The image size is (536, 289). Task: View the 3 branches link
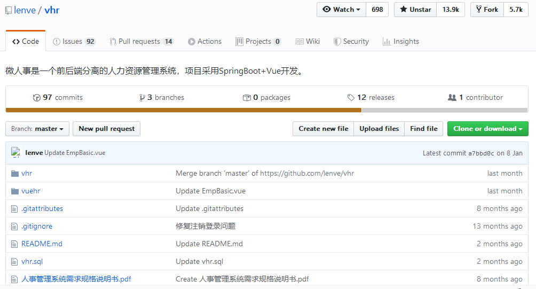pos(162,97)
